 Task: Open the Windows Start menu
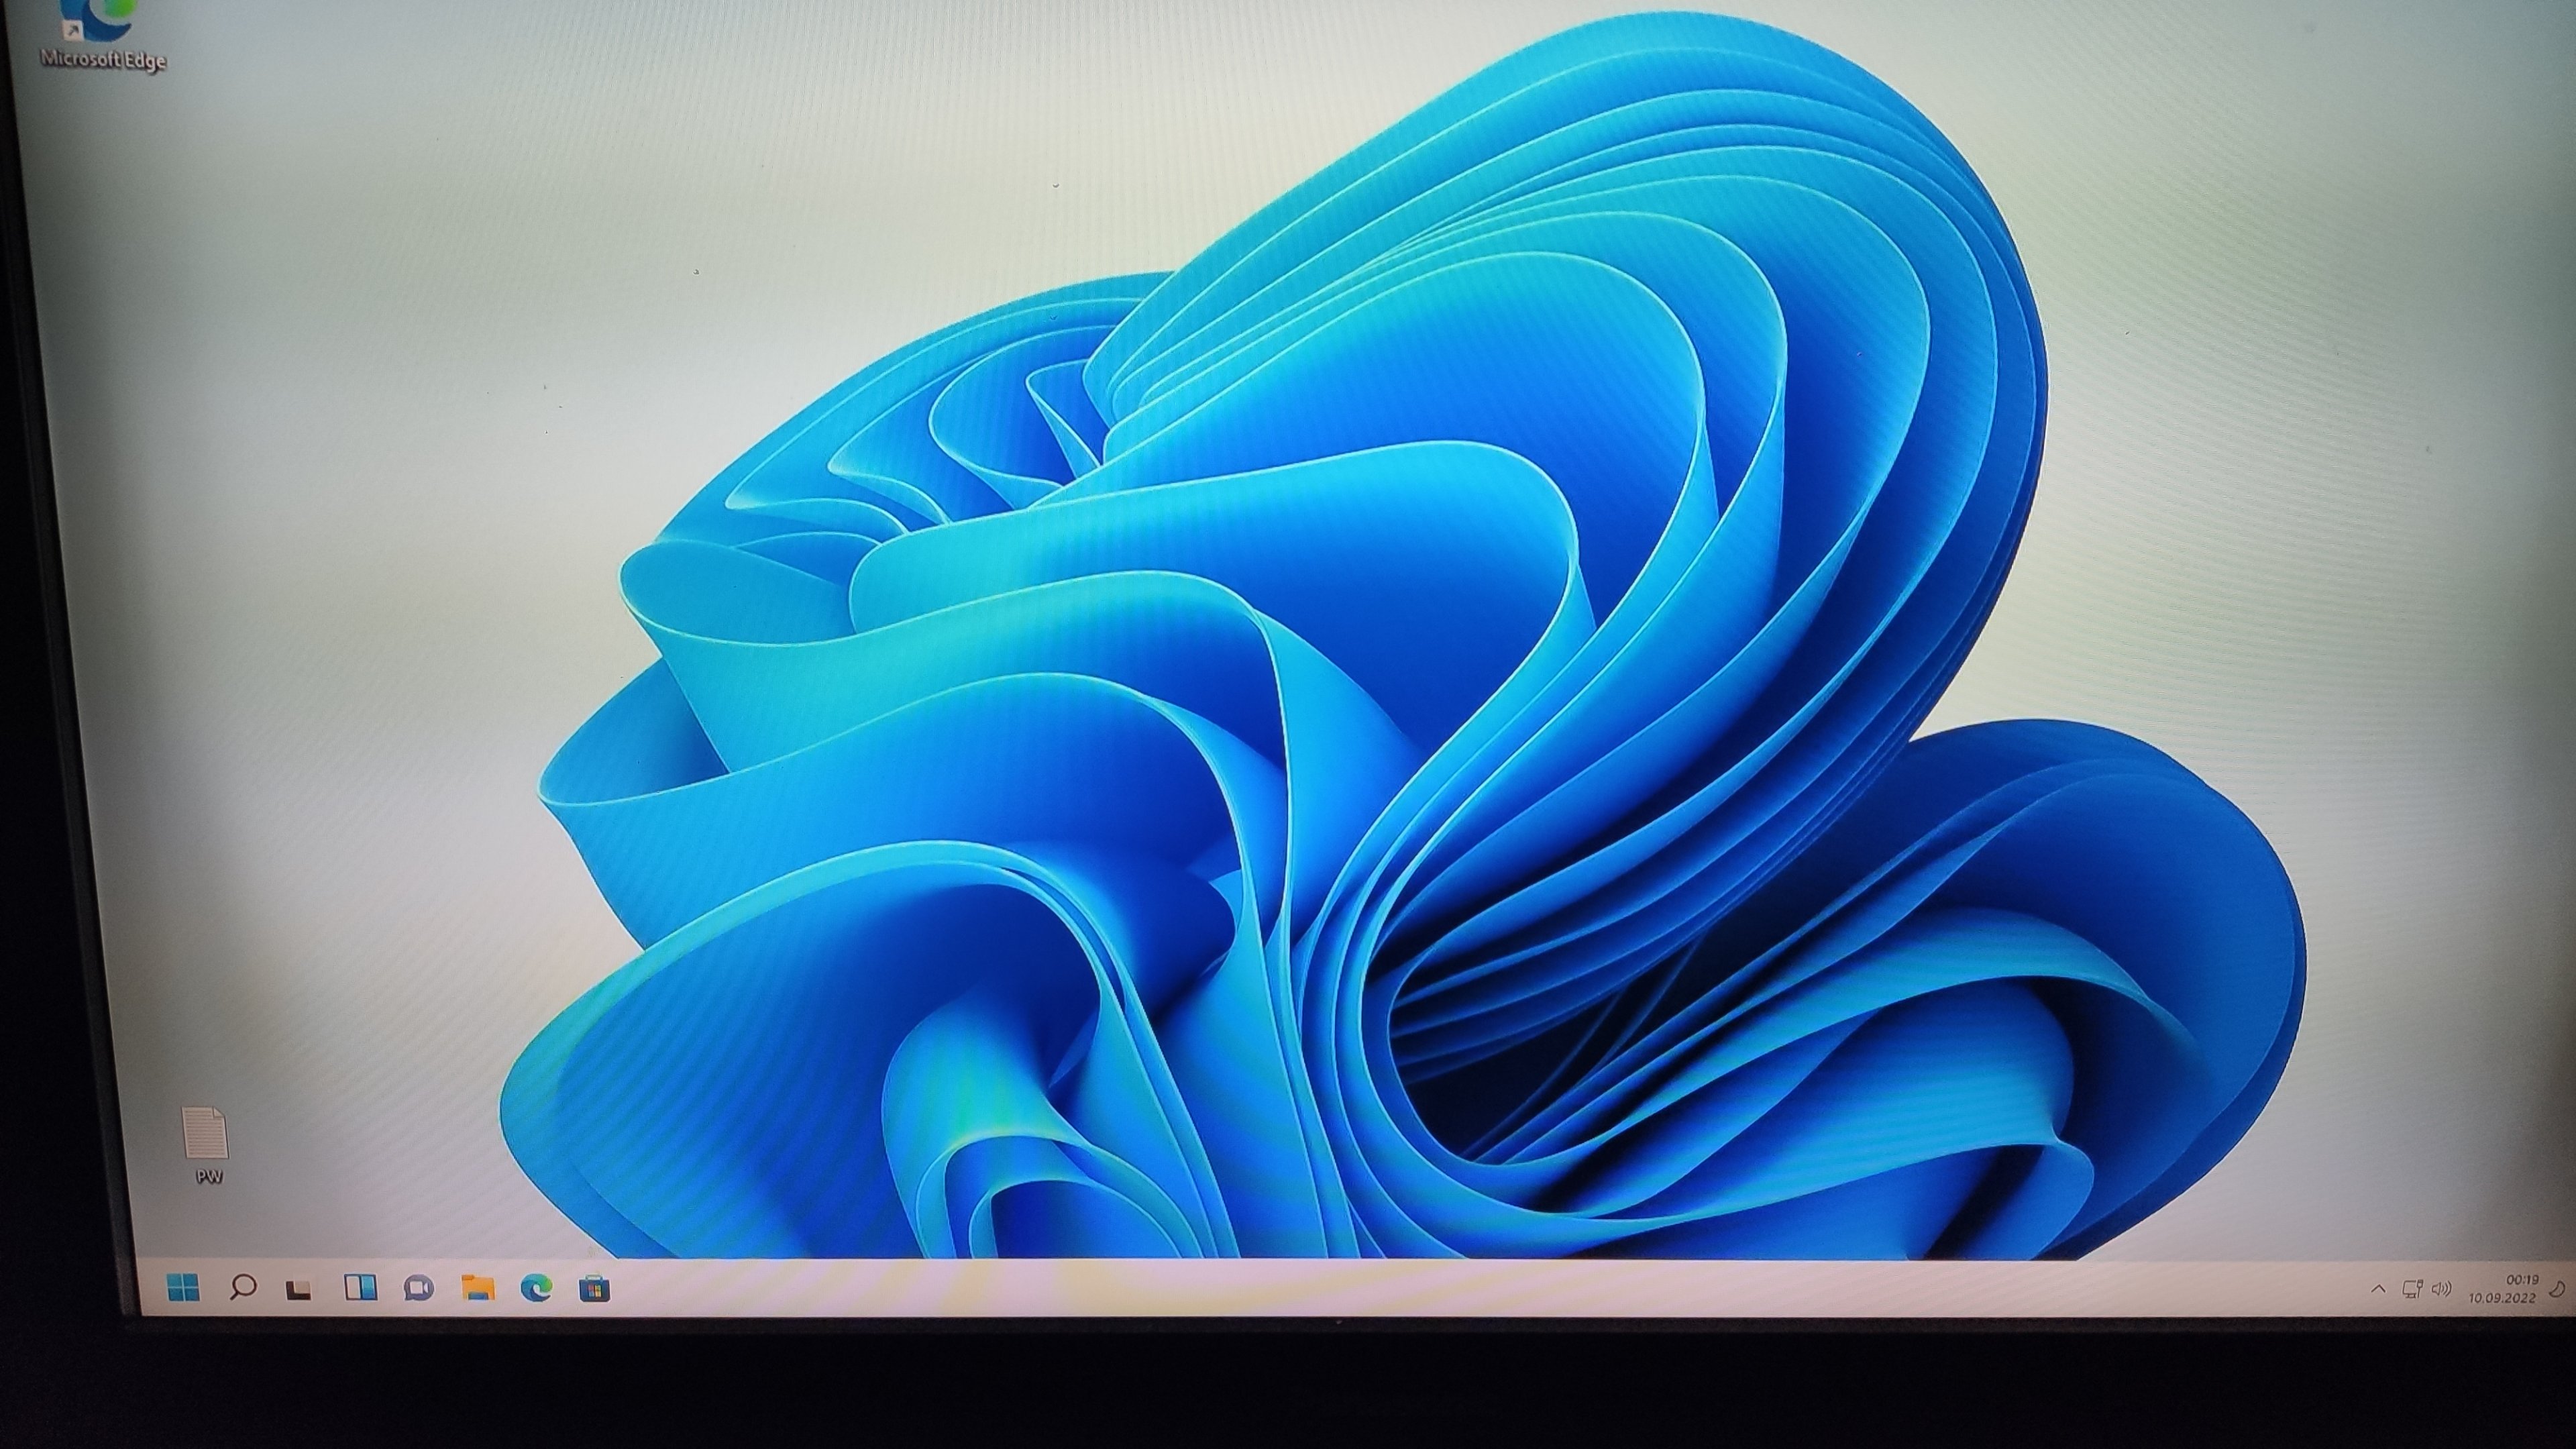[x=184, y=1288]
